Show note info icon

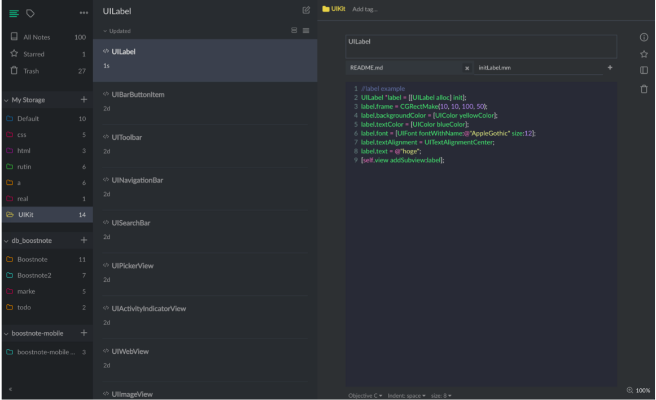[644, 37]
